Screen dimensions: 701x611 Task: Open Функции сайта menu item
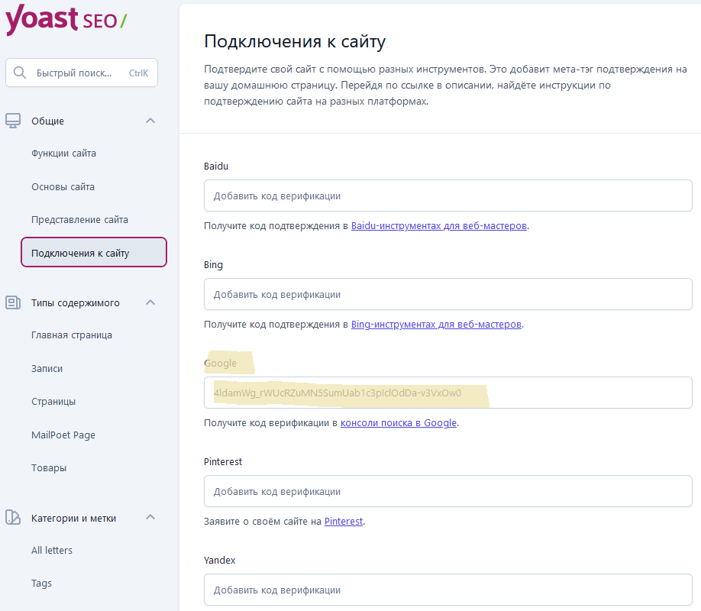(x=63, y=154)
